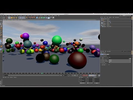Select the Live Selection tool
This screenshot has height=100, width=133.
coord(7,18)
